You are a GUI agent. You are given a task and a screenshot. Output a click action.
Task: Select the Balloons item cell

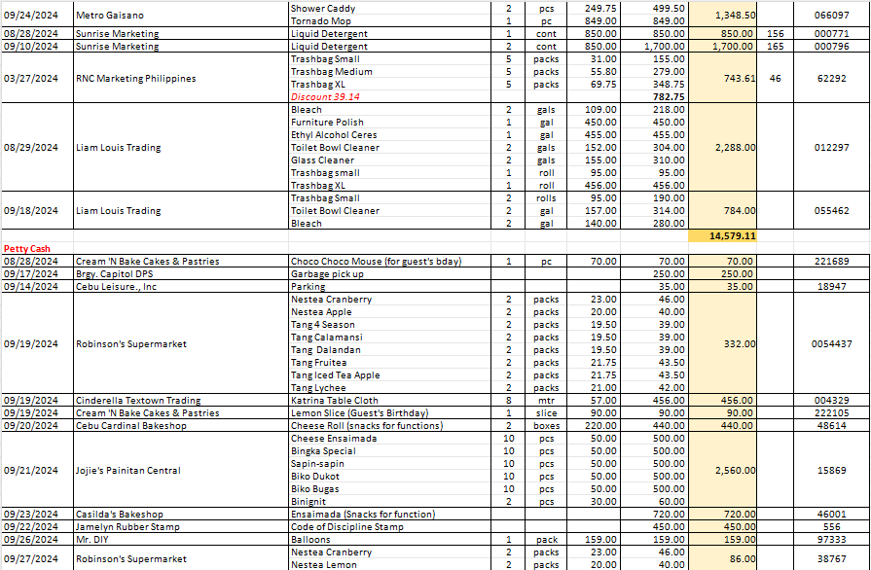389,540
